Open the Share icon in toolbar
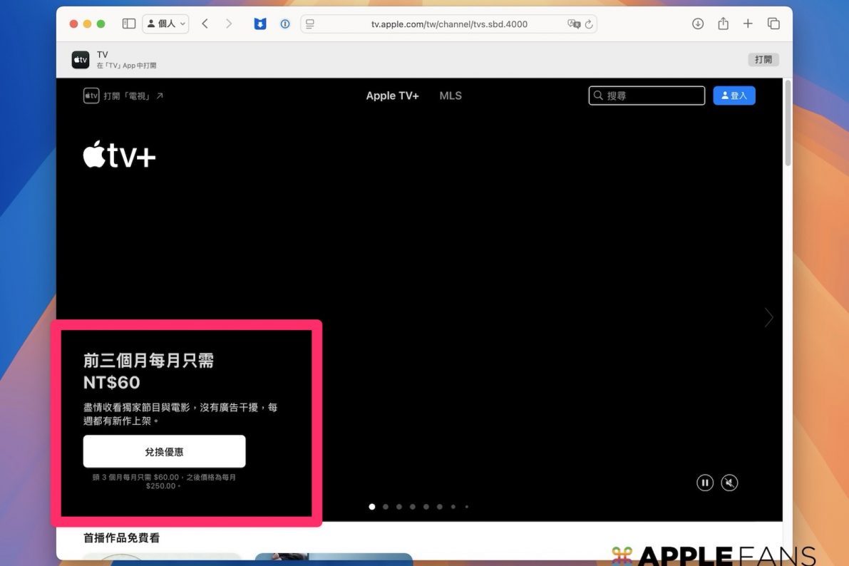This screenshot has width=849, height=566. (x=723, y=24)
